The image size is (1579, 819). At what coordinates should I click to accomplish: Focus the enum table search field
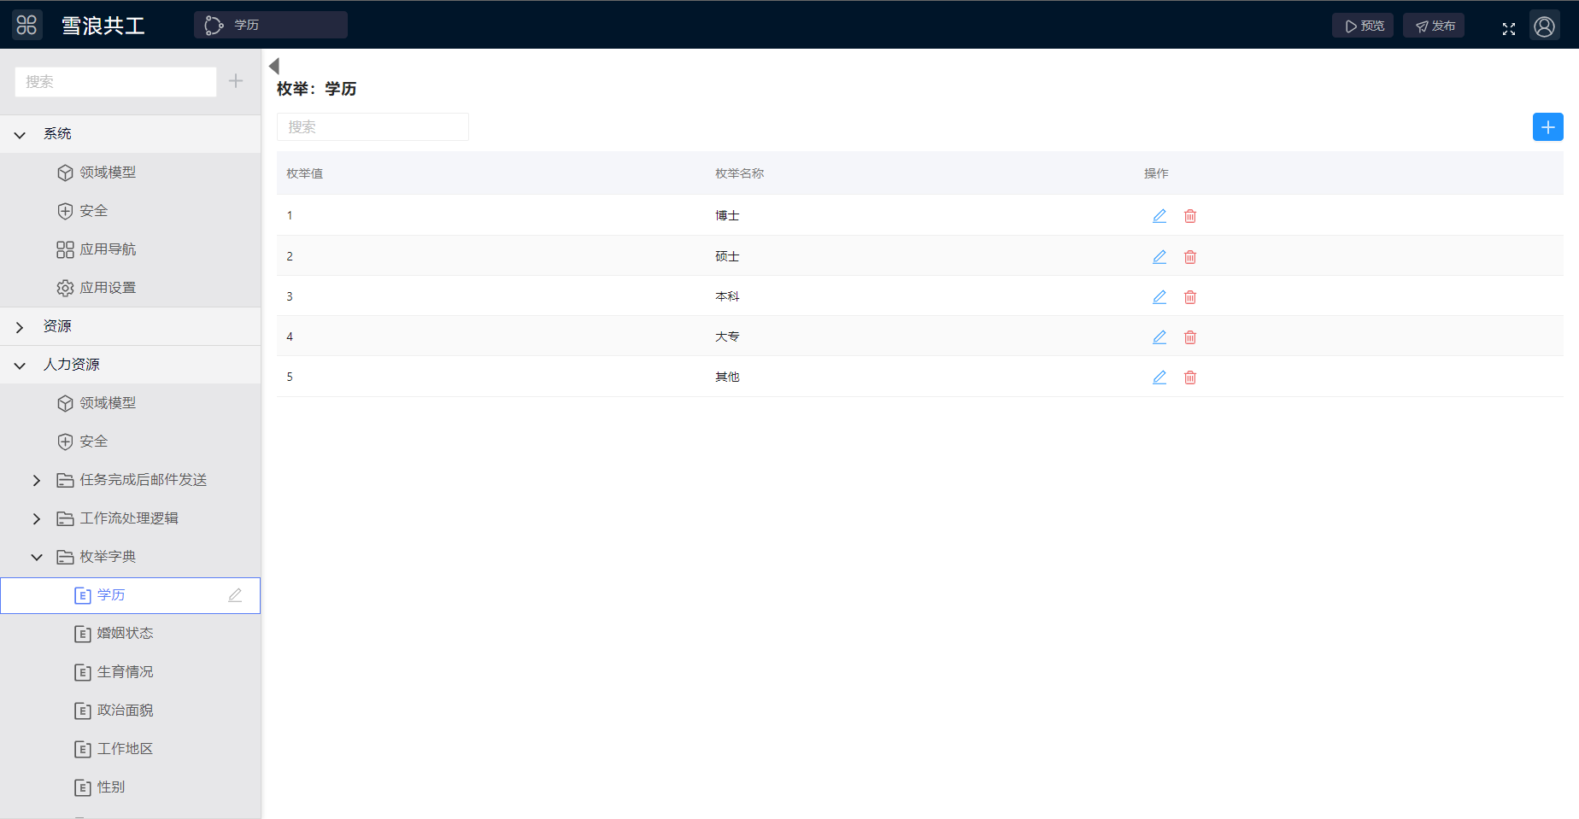click(373, 127)
